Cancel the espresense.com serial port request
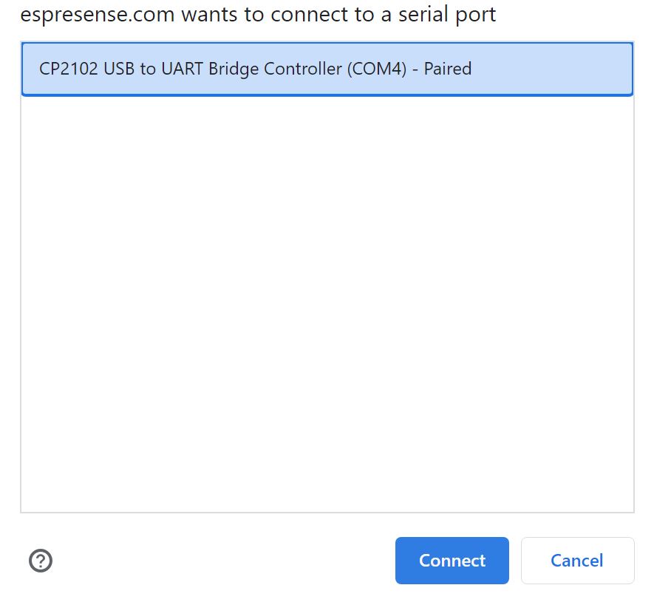The image size is (654, 602). tap(577, 561)
